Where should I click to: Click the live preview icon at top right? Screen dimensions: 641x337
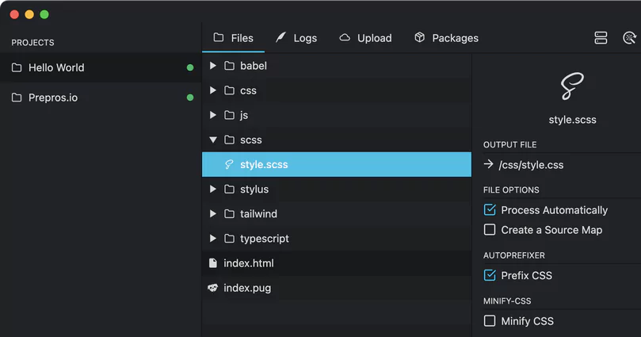(630, 38)
